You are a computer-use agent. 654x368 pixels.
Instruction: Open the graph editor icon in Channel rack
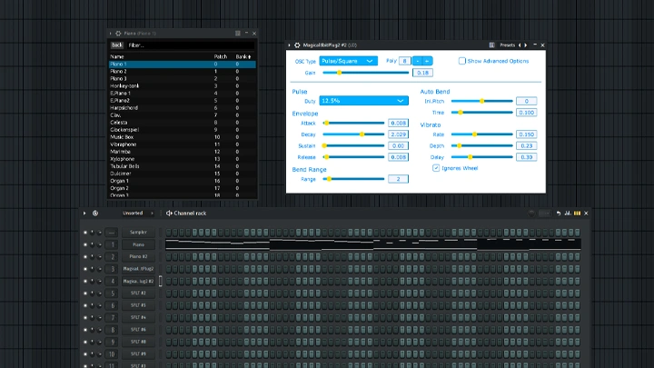[568, 214]
